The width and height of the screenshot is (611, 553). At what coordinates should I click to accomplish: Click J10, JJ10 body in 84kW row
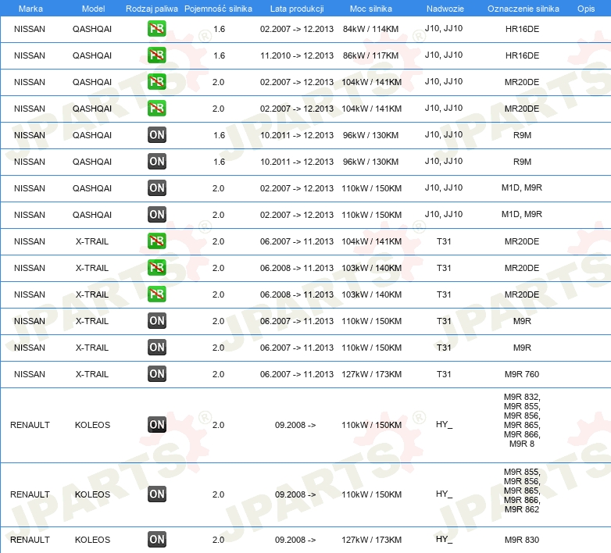[x=444, y=28]
